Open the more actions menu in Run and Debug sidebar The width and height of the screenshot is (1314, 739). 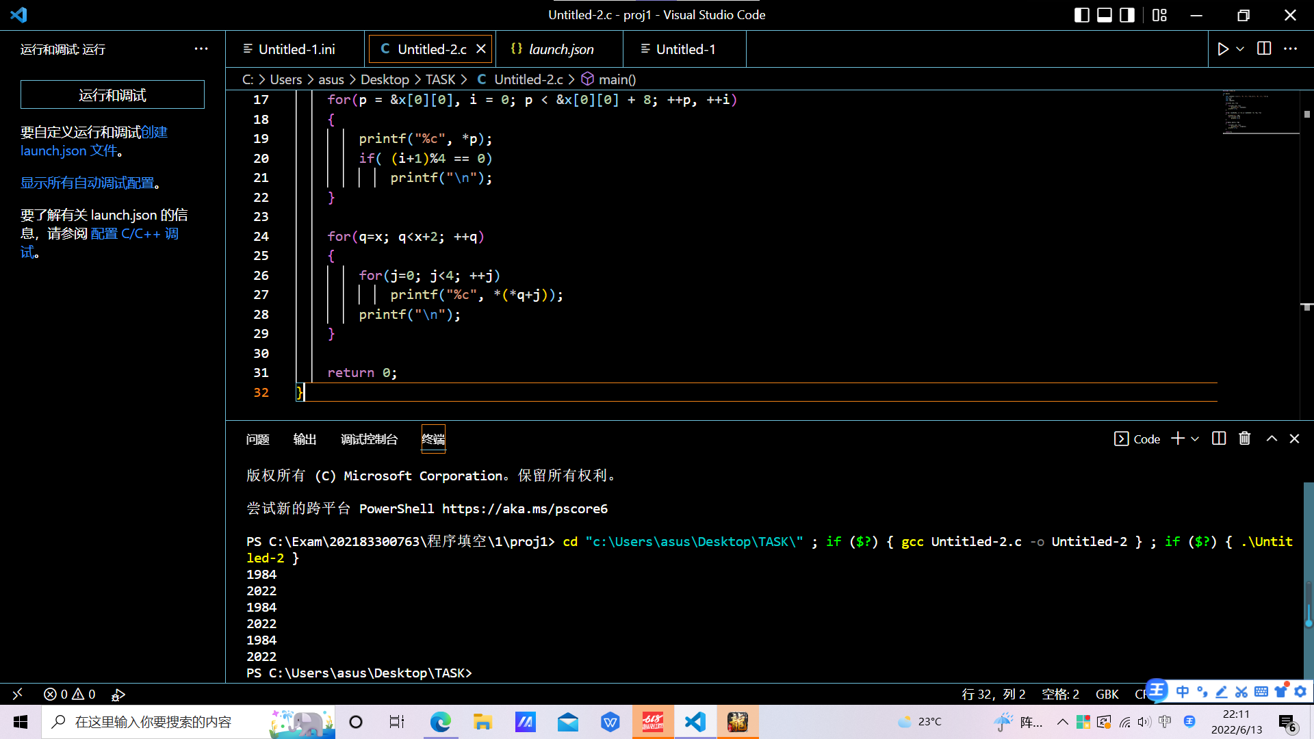click(x=201, y=49)
